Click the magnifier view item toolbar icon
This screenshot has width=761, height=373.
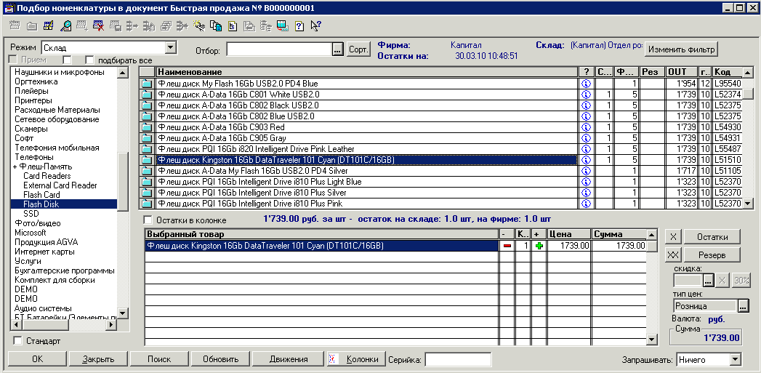coord(65,25)
